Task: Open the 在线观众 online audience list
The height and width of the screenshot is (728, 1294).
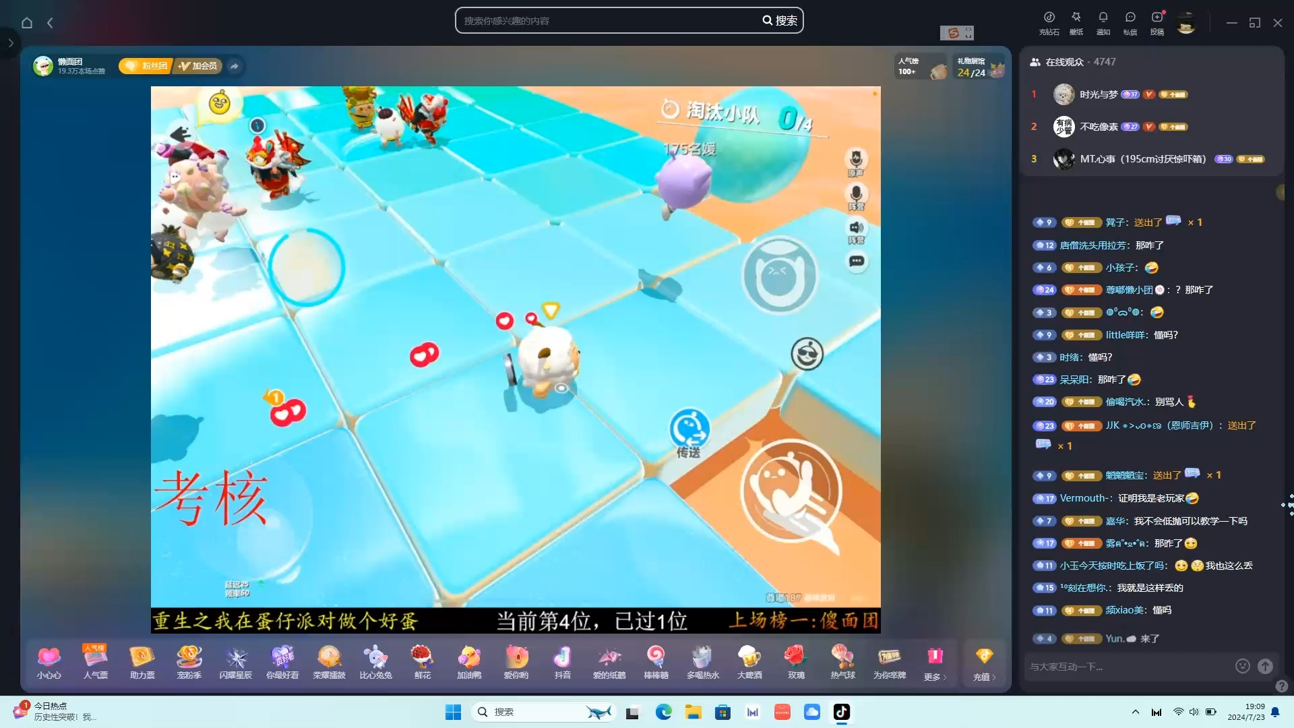Action: (x=1072, y=62)
